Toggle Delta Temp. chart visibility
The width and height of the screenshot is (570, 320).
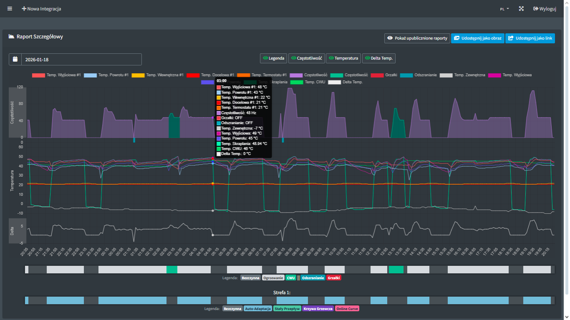[x=378, y=58]
